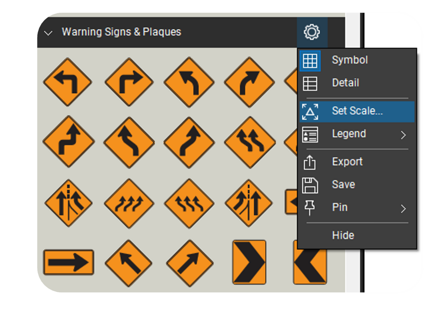This screenshot has height=313, width=444.
Task: Click the Legend panel icon
Action: [310, 135]
